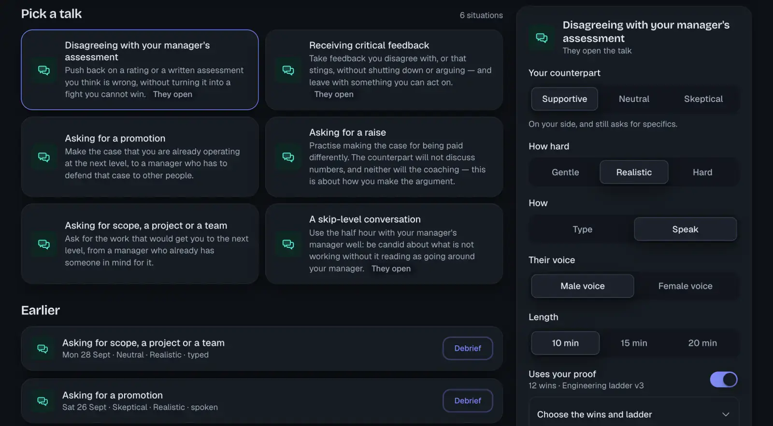
Task: Click the chat icon on the skip-level conversation card
Action: point(288,244)
